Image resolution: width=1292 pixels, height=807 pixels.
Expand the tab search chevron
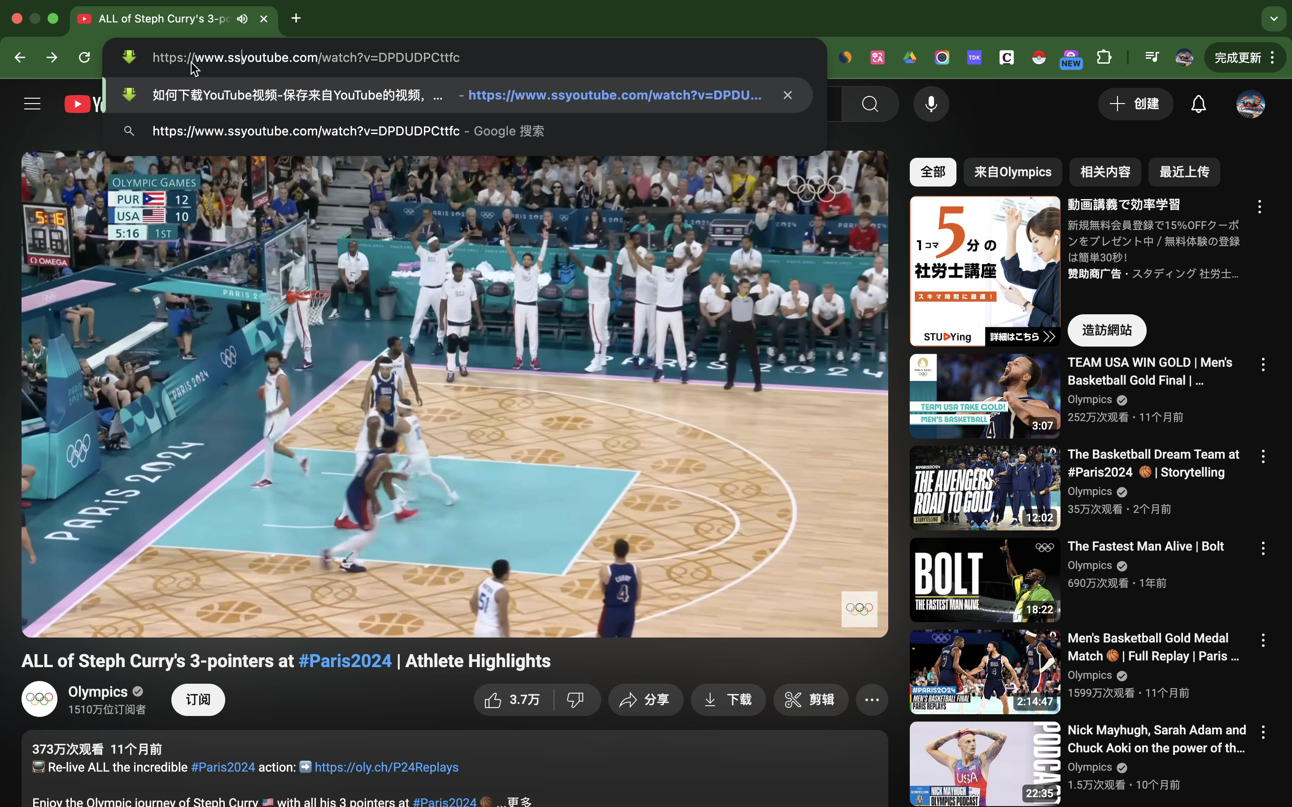coord(1274,19)
